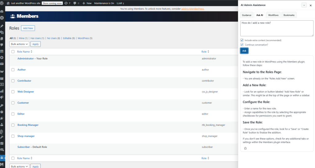The height and width of the screenshot is (168, 315).
Task: Uncheck Include extra context option
Action: (x=242, y=40)
